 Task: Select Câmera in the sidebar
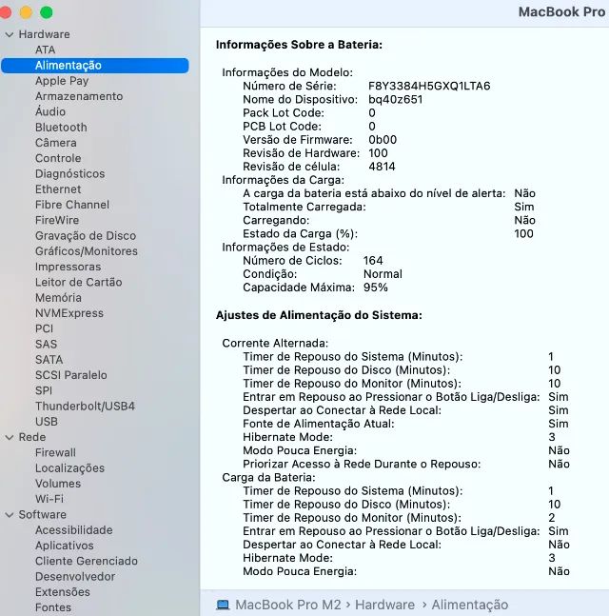[x=56, y=143]
